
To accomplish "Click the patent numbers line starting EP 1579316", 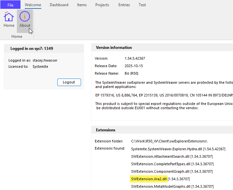I will (x=164, y=95).
